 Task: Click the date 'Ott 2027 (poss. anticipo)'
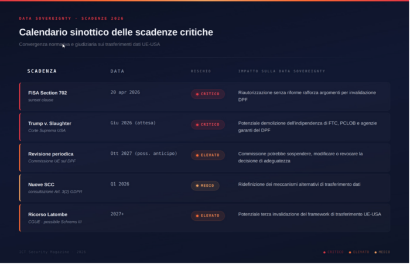144,154
